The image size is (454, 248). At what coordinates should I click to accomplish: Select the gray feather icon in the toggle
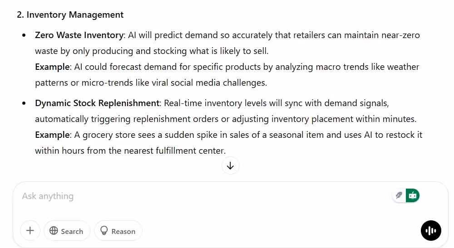[399, 195]
